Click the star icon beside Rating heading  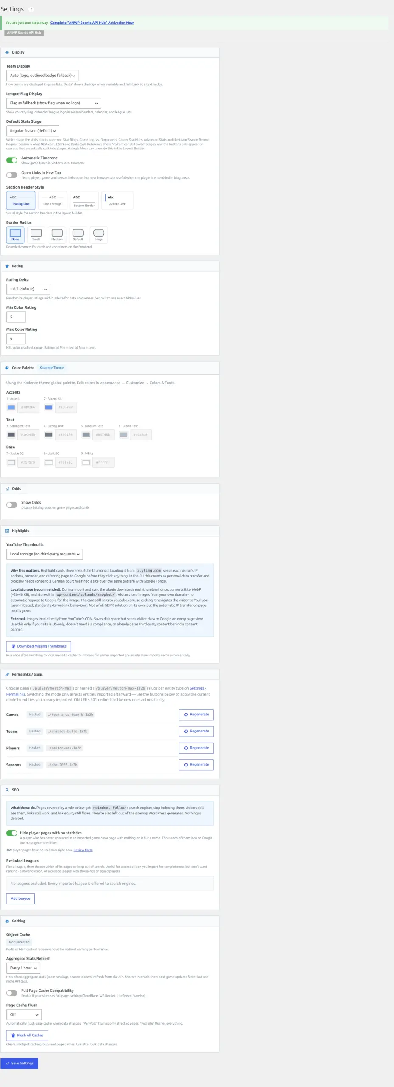7,266
